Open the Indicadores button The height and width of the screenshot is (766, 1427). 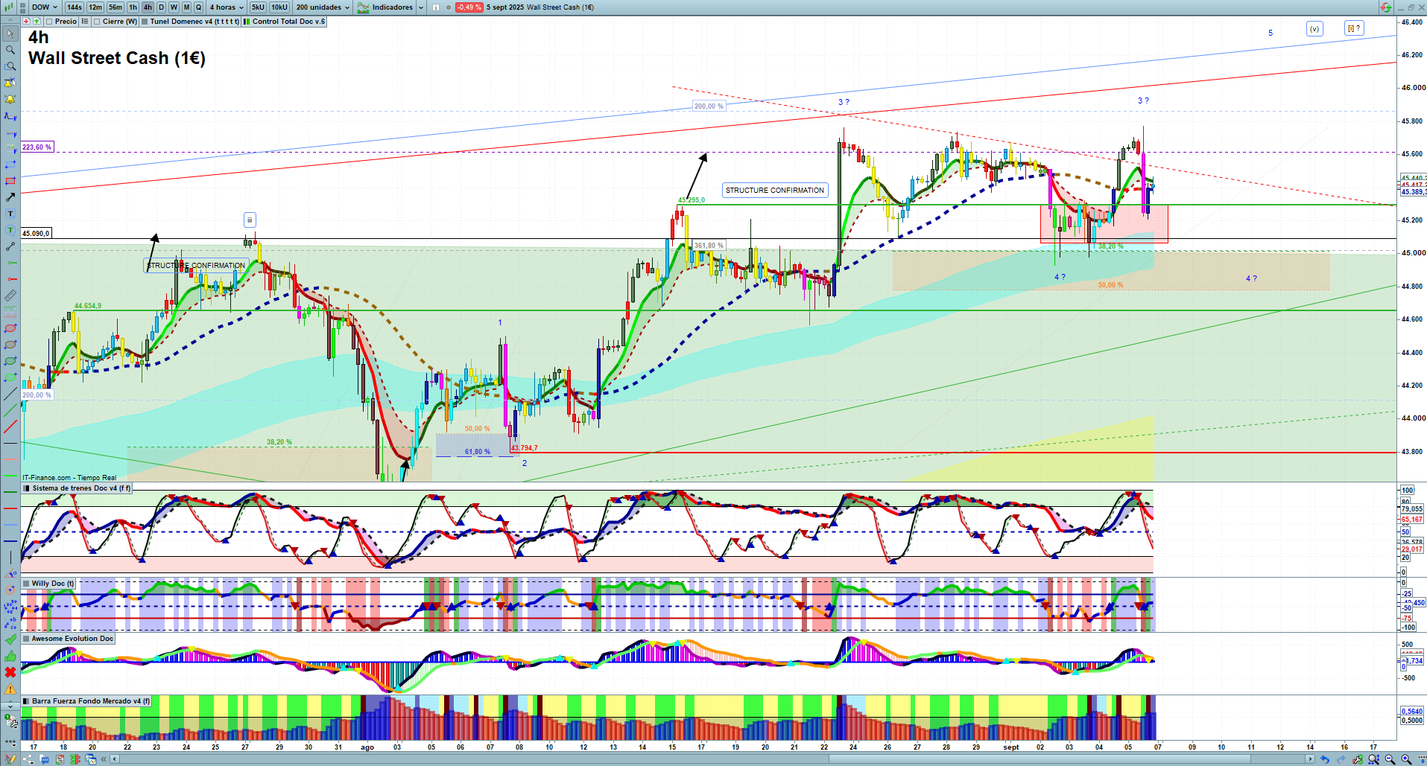tap(385, 7)
